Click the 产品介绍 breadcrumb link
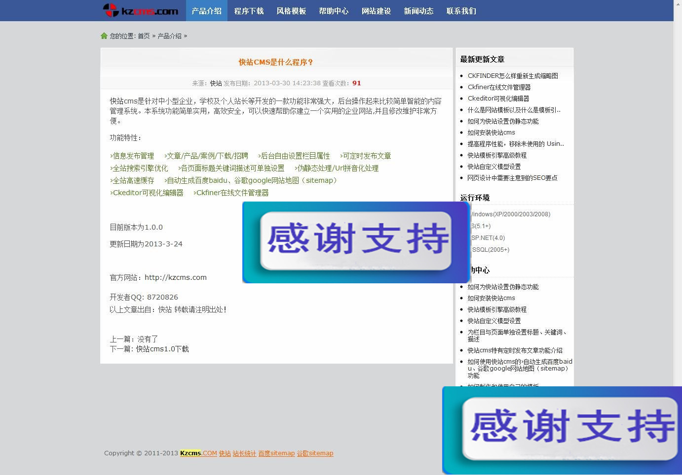 tap(169, 36)
